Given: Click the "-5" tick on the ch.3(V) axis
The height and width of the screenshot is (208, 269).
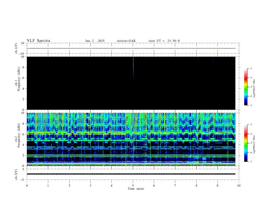Looking at the screenshot, I should coord(23,180).
